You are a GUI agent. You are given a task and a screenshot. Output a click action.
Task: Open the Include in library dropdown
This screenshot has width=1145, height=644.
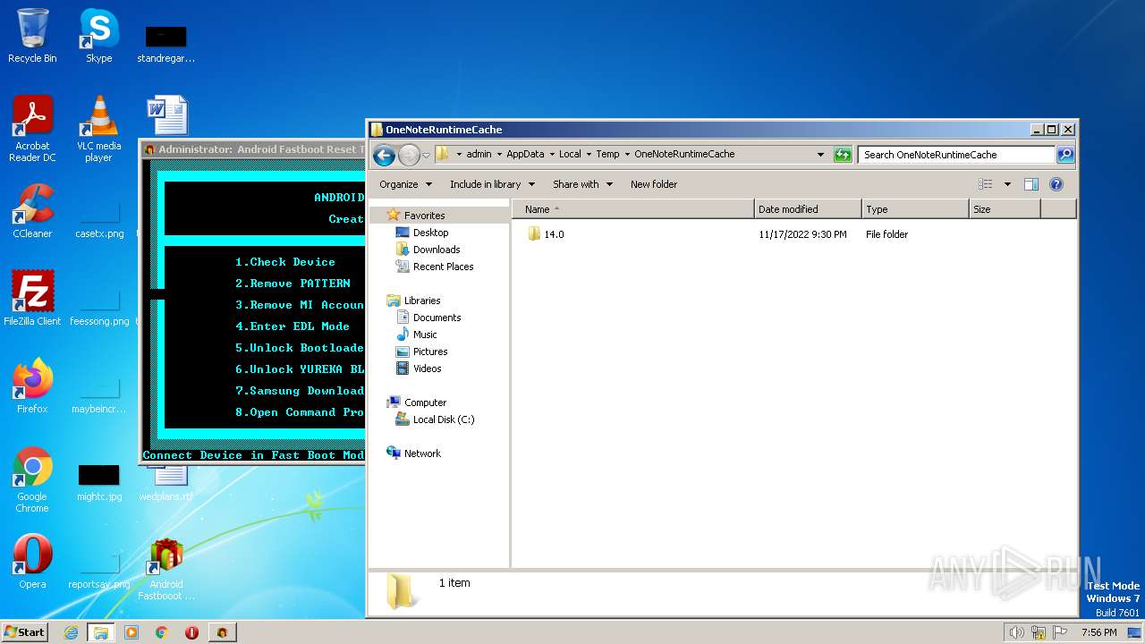(492, 184)
